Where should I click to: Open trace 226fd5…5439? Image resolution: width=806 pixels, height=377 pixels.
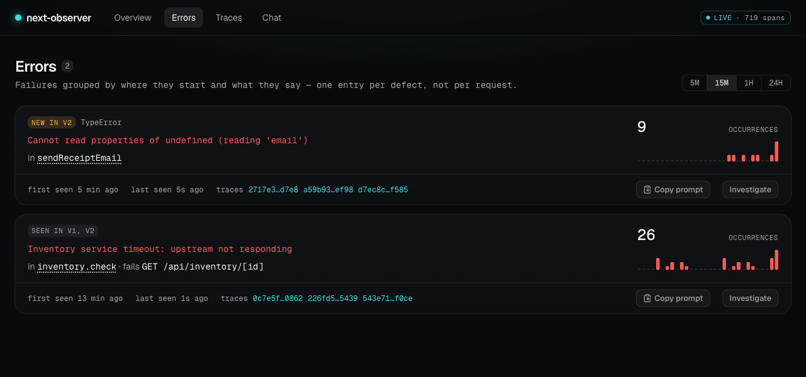coord(332,298)
